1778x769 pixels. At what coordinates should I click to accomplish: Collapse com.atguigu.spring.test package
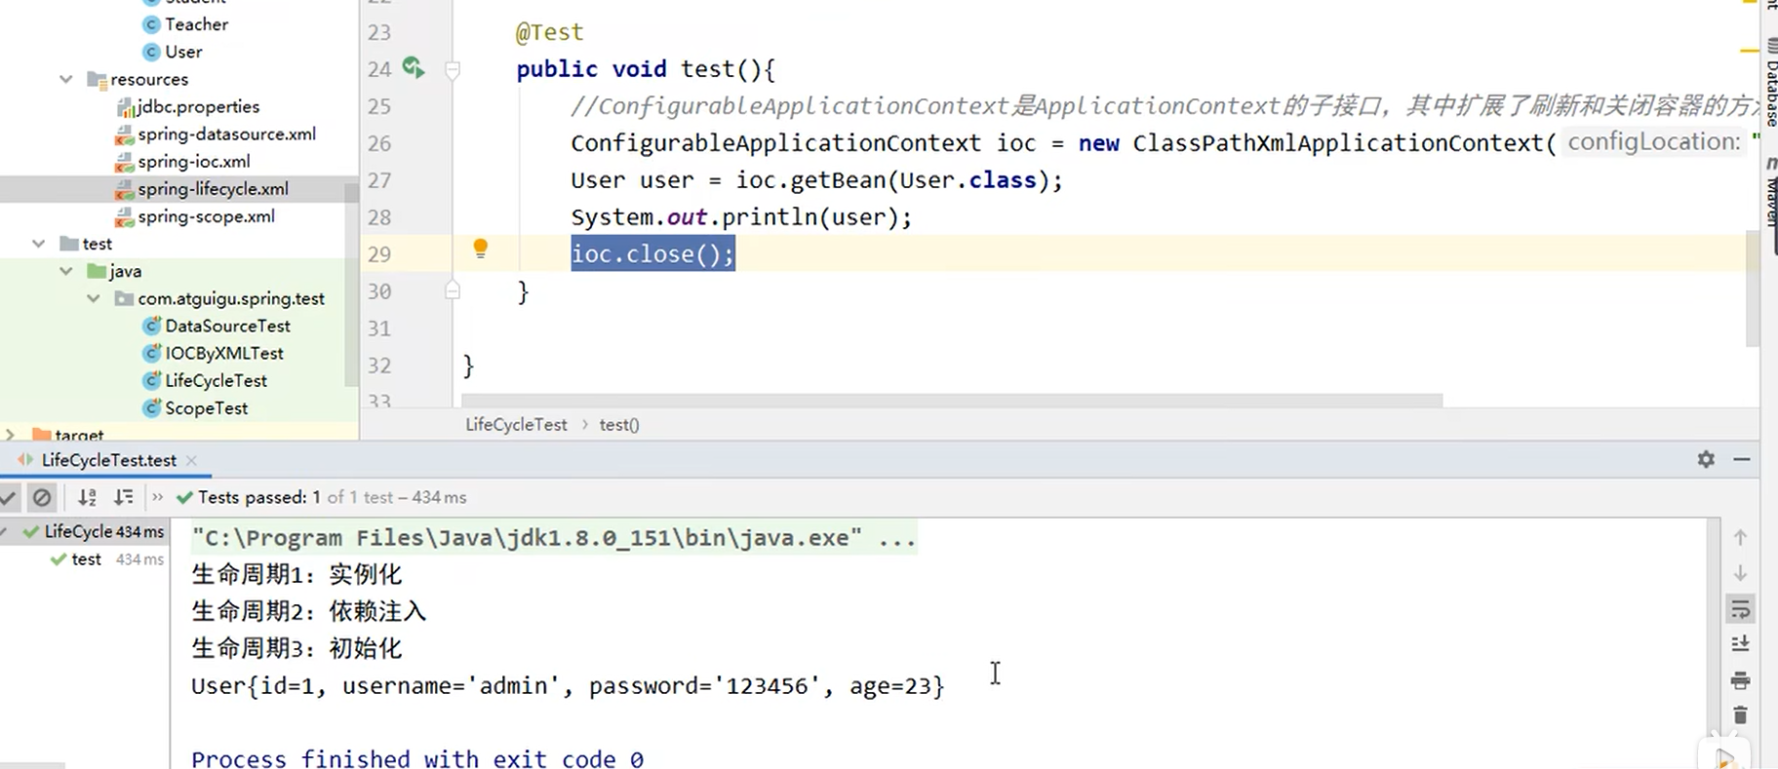93,298
